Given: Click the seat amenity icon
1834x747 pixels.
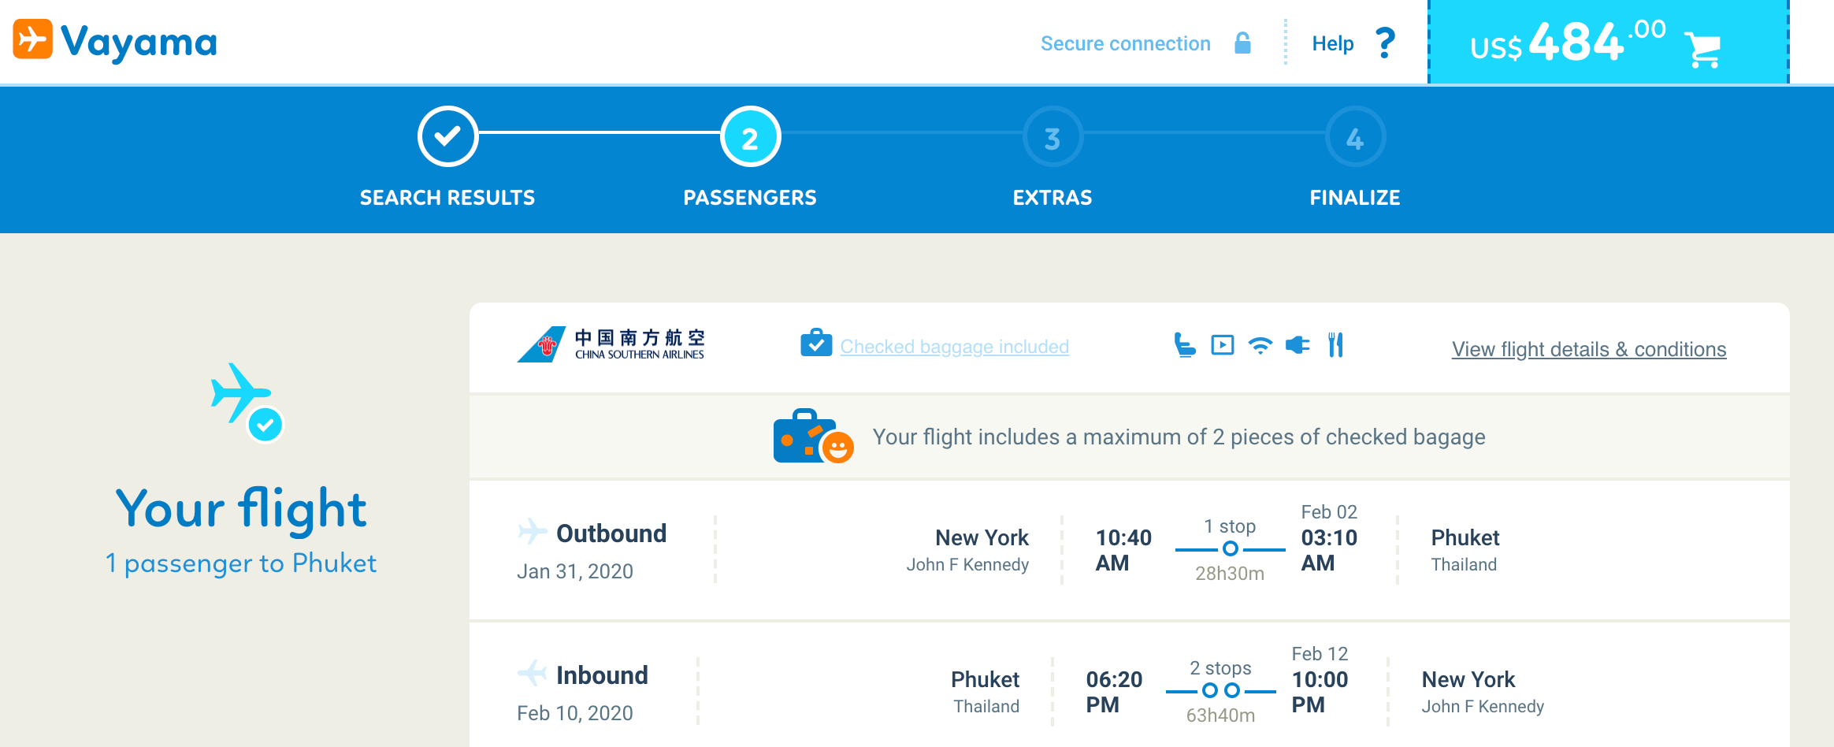Looking at the screenshot, I should tap(1184, 345).
